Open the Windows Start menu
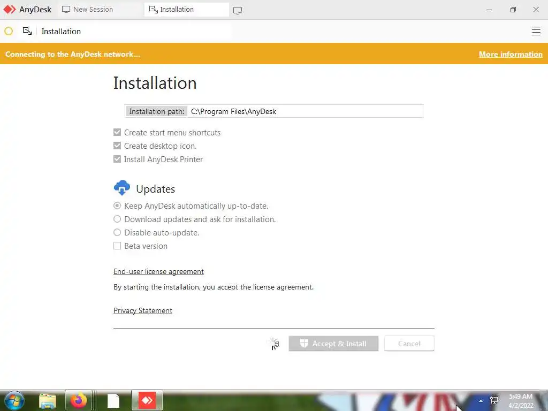 (14, 400)
